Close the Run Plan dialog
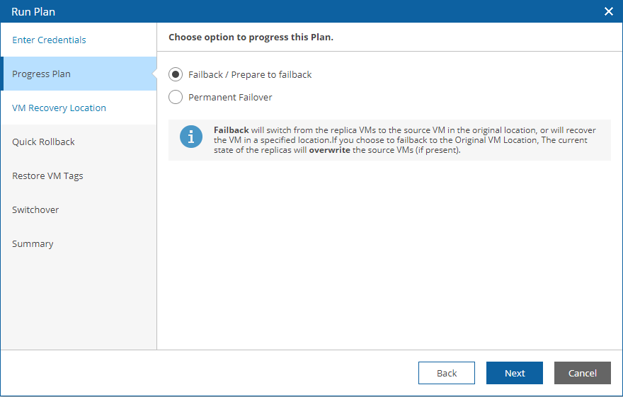 point(608,11)
